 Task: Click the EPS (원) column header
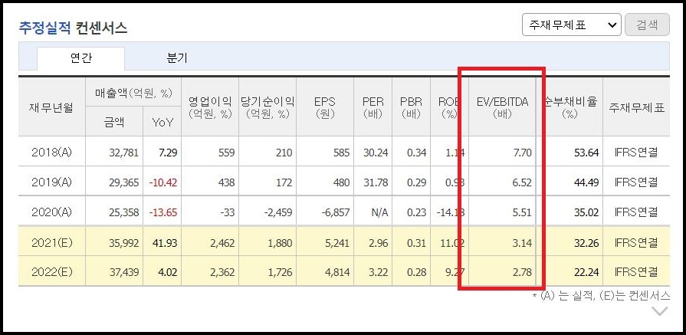pyautogui.click(x=325, y=107)
